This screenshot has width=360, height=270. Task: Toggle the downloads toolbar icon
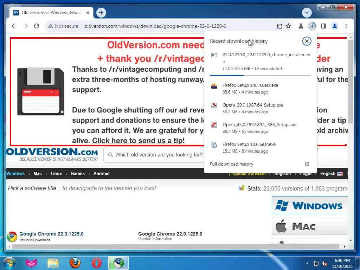click(312, 26)
